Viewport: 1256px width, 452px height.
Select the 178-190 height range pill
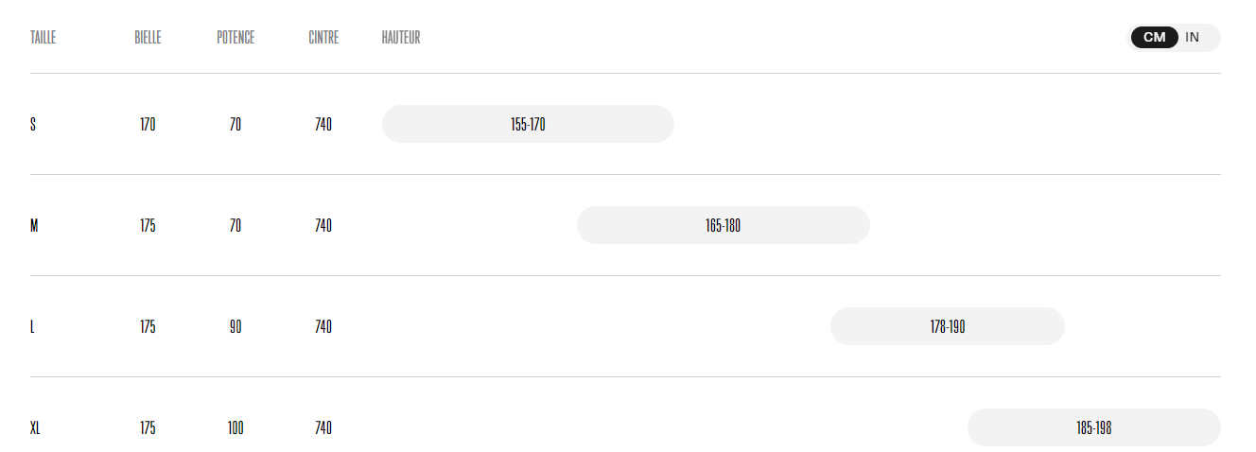click(948, 326)
